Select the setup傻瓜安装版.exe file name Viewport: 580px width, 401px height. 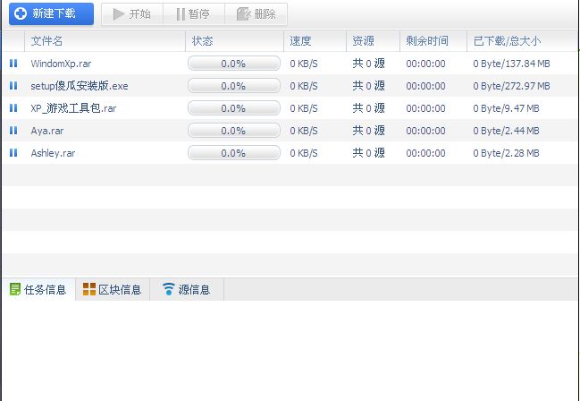click(x=80, y=86)
